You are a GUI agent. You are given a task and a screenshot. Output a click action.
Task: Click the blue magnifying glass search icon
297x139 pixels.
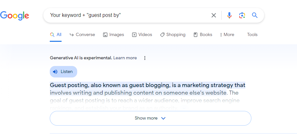tap(255, 15)
